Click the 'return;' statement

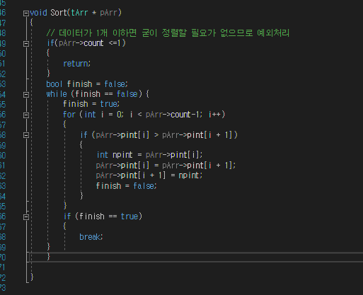click(x=77, y=64)
